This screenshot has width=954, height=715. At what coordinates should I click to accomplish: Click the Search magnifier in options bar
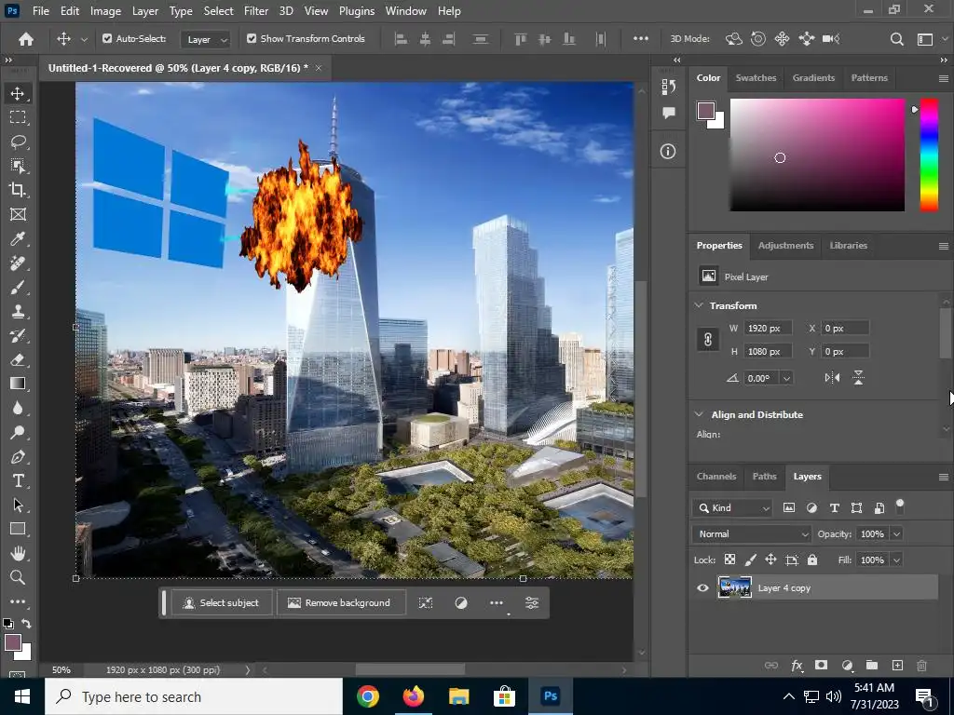click(896, 39)
